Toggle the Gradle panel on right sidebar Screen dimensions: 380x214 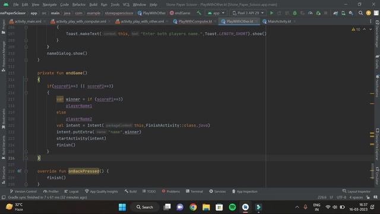[377, 62]
